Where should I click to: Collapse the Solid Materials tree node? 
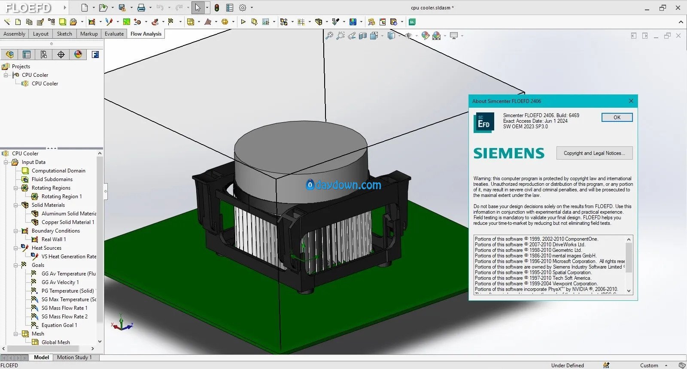pos(16,205)
